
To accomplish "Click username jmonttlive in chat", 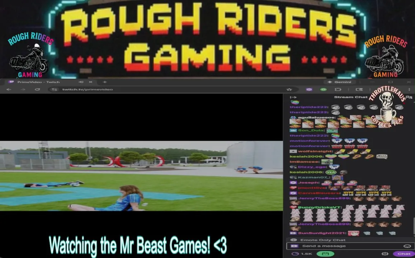I will click(x=312, y=188).
